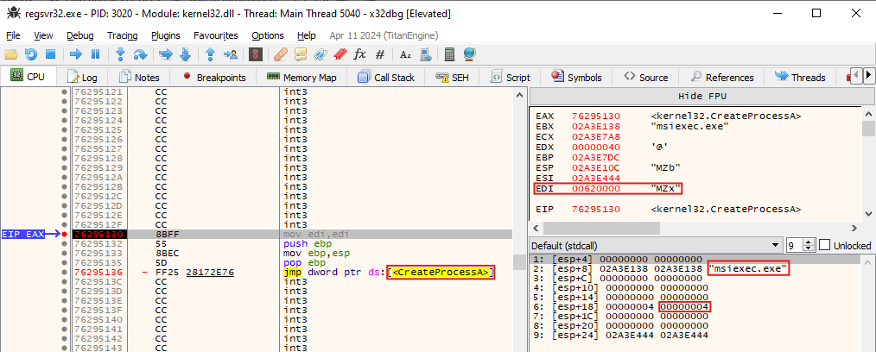Decrease the argument count stepper
The height and width of the screenshot is (352, 876).
pyautogui.click(x=809, y=248)
